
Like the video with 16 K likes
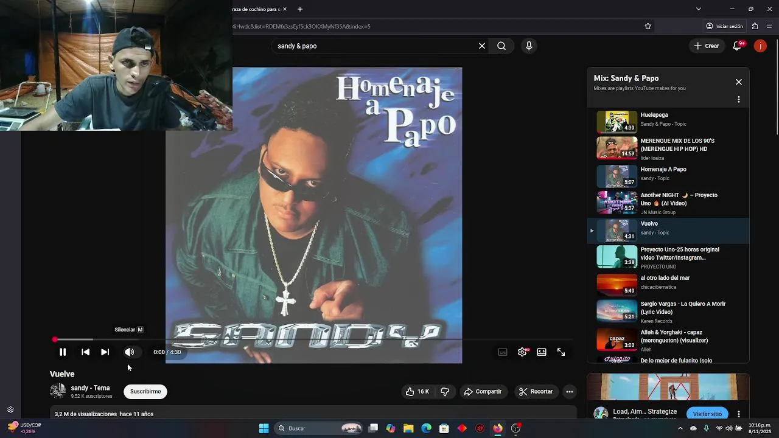coord(417,392)
